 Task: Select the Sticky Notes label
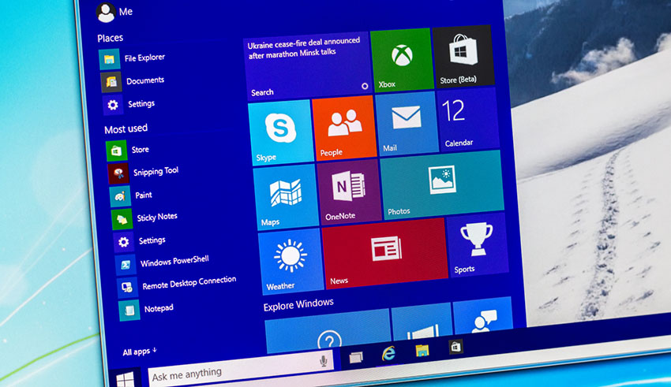pos(157,217)
